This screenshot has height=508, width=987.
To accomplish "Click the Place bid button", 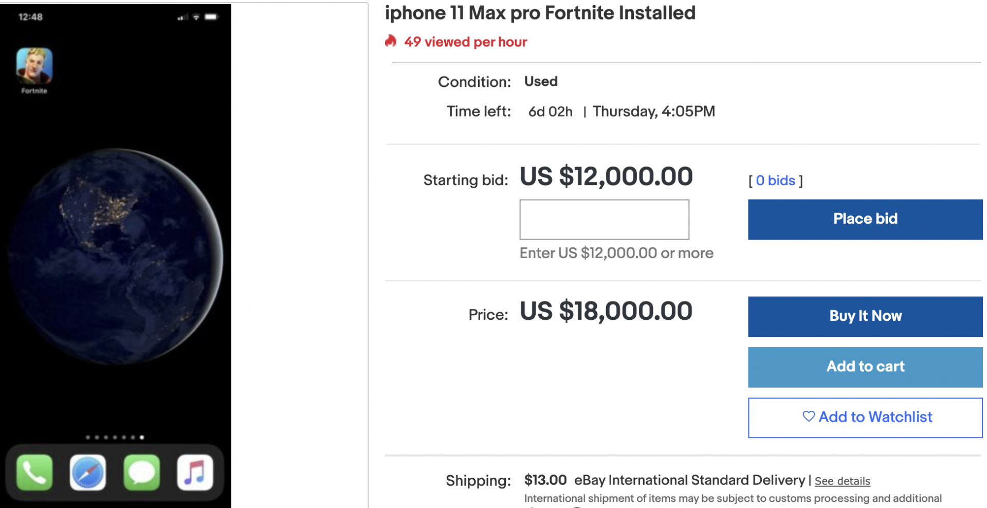I will point(865,219).
